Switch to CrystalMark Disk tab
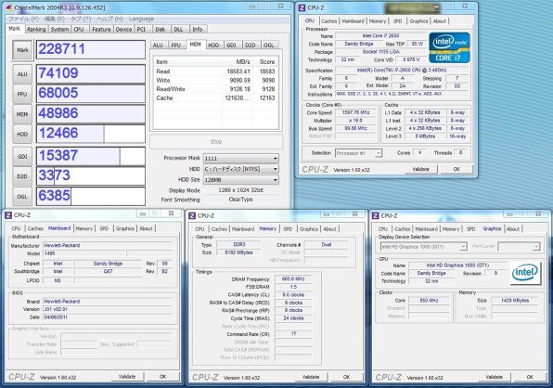The image size is (553, 388). coord(161,30)
